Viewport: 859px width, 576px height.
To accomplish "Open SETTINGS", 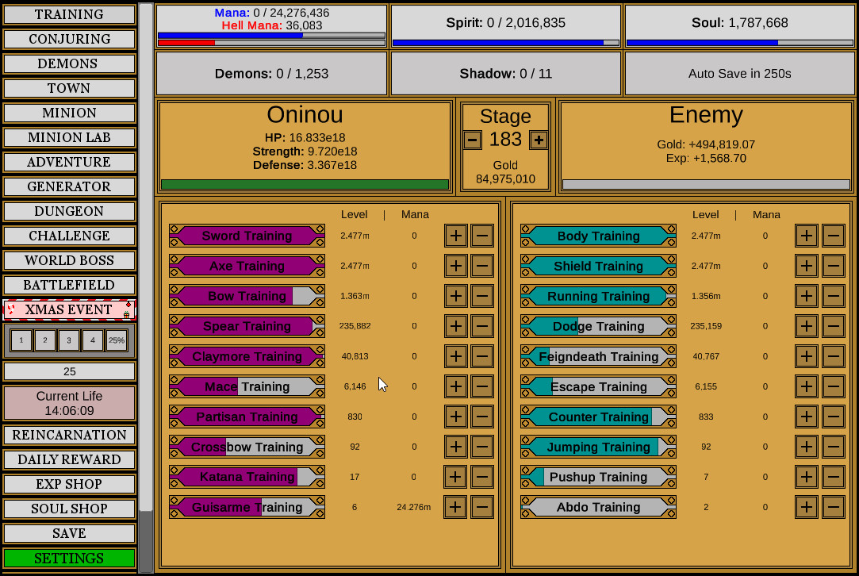I will pyautogui.click(x=69, y=558).
